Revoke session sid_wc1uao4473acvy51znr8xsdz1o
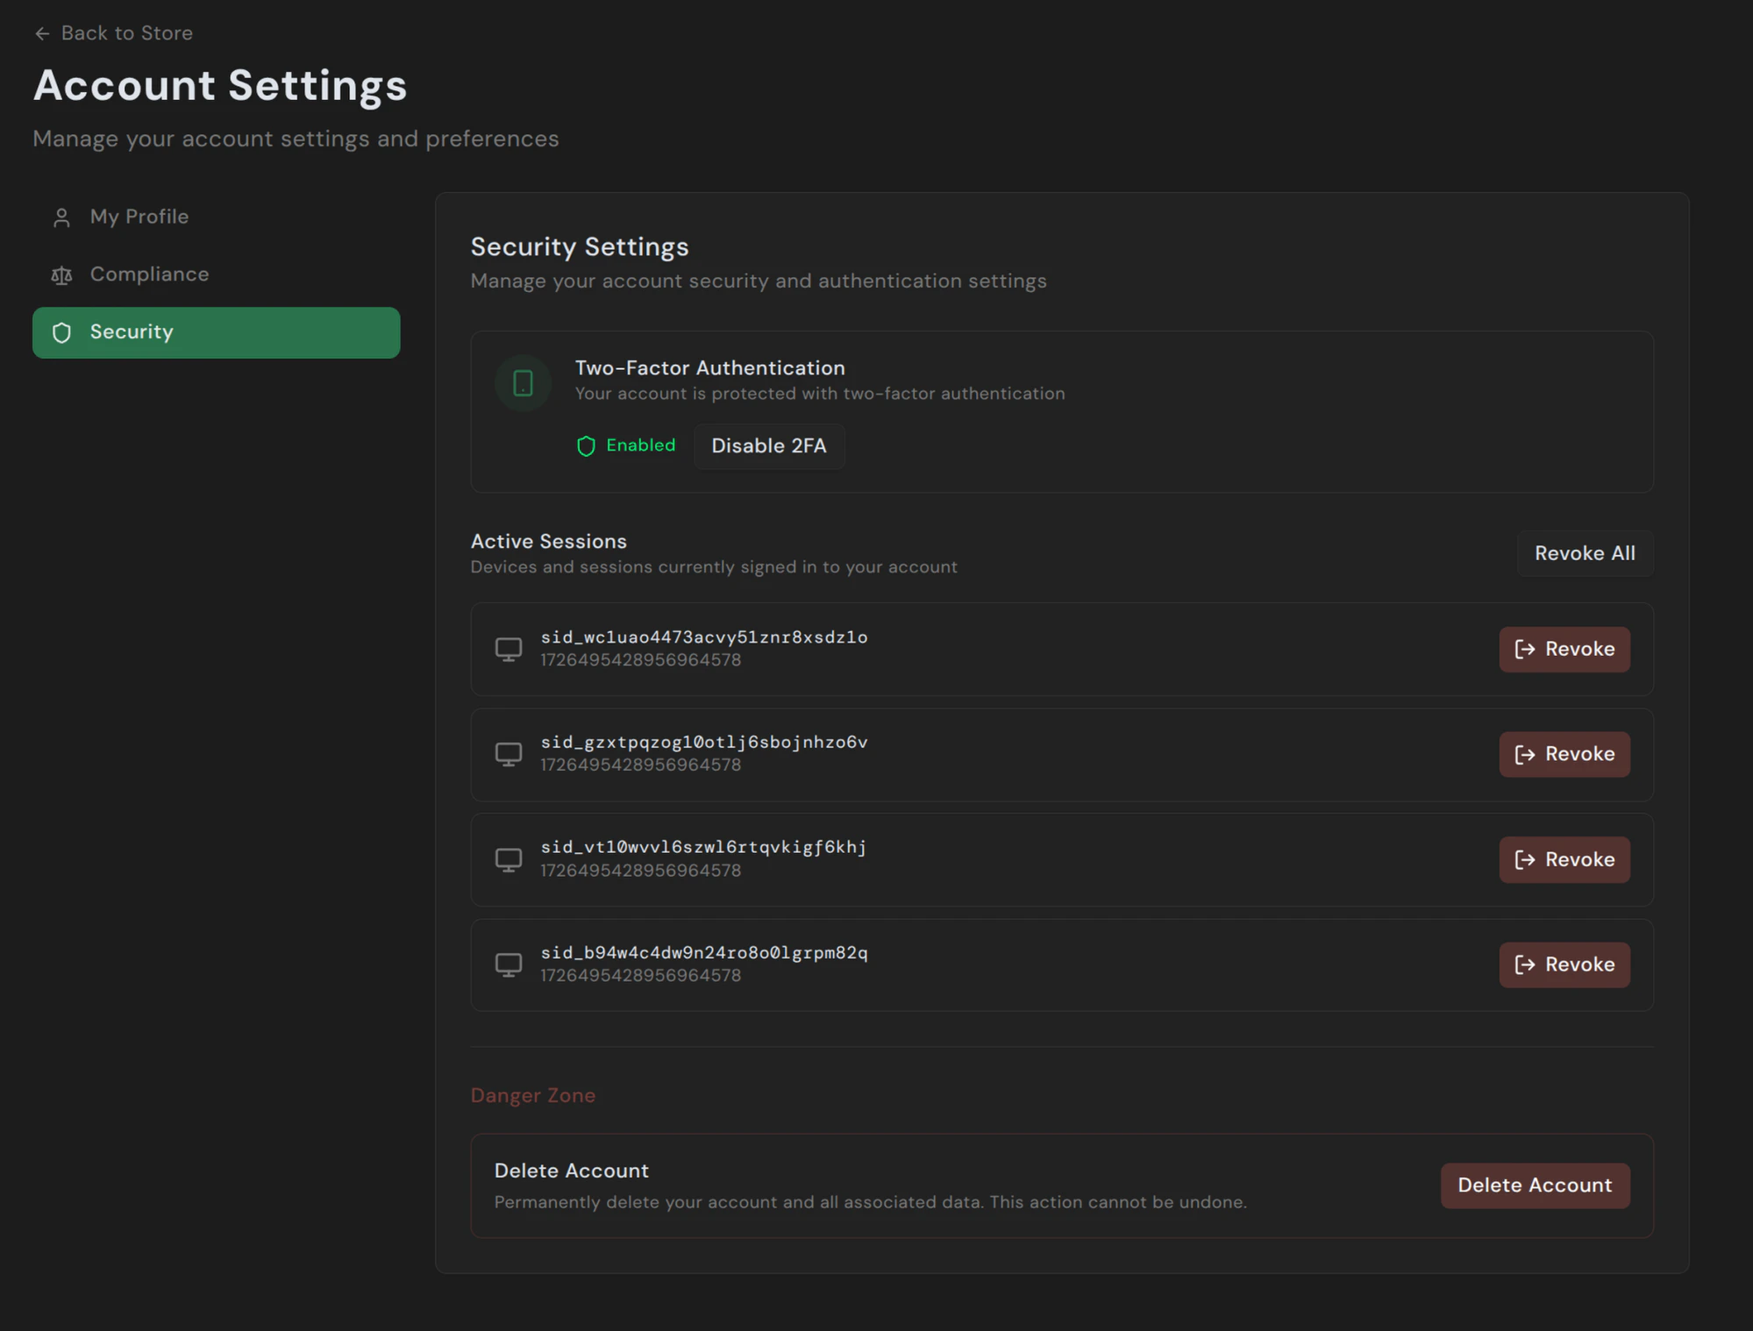1753x1331 pixels. click(x=1564, y=649)
